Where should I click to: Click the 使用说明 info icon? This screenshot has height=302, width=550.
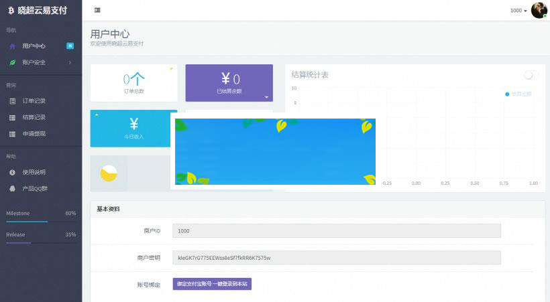[12, 172]
